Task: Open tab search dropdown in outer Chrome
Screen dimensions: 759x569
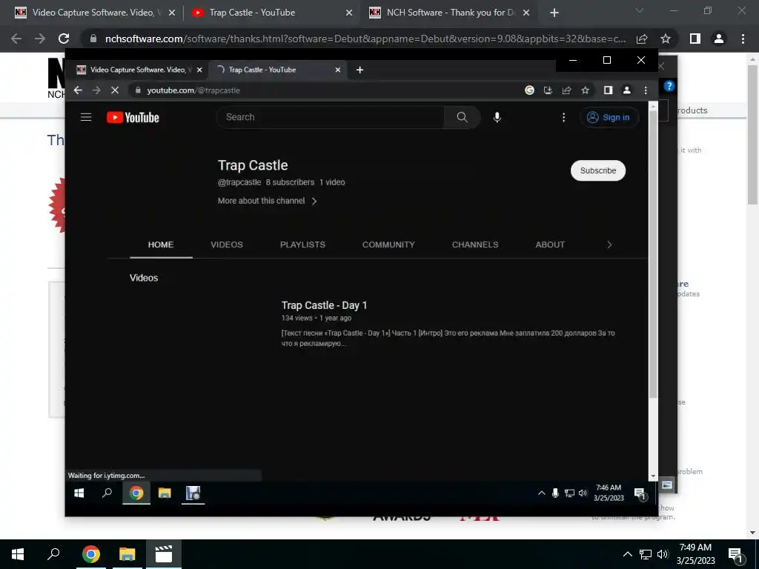Action: pos(640,10)
